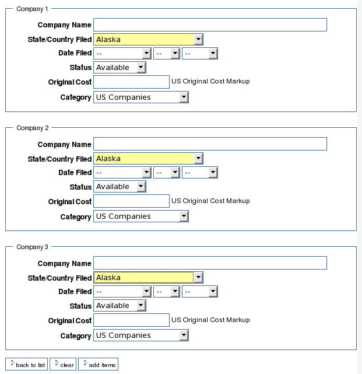
Task: Select Company 2 Status dropdown
Action: tap(120, 187)
